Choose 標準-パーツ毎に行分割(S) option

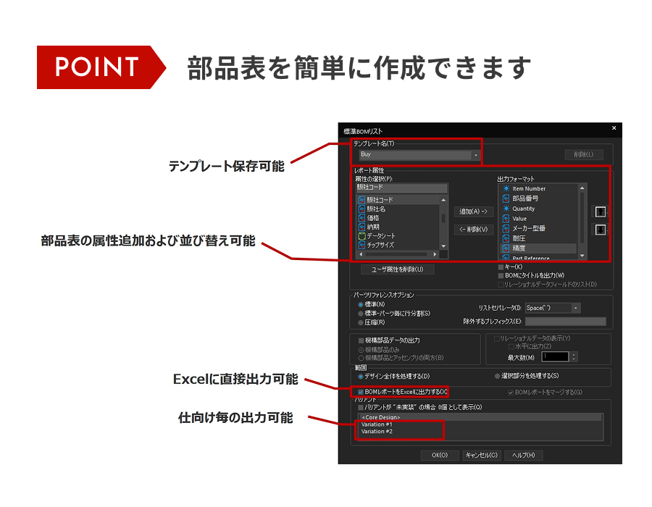[x=361, y=314]
